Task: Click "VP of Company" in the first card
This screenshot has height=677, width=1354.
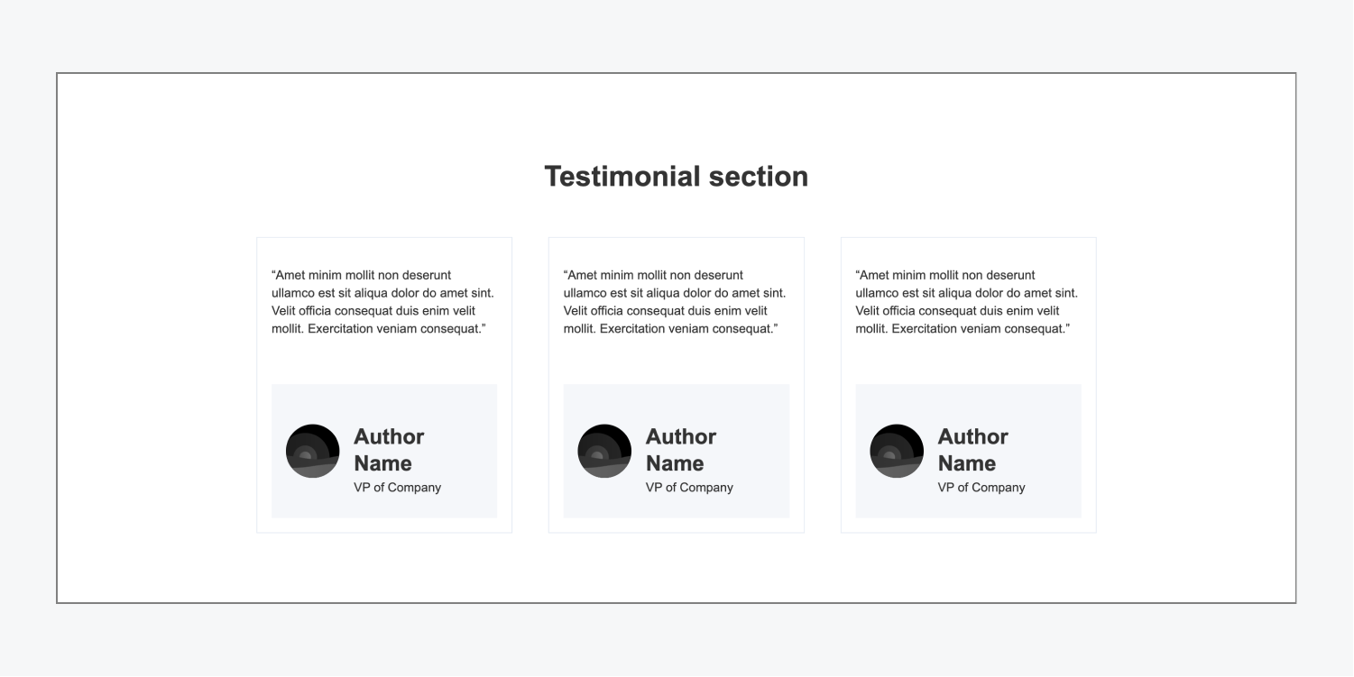Action: click(397, 488)
